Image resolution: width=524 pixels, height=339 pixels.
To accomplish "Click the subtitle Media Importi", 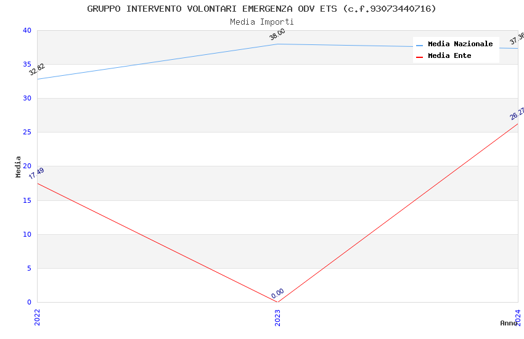I will 261,22.
